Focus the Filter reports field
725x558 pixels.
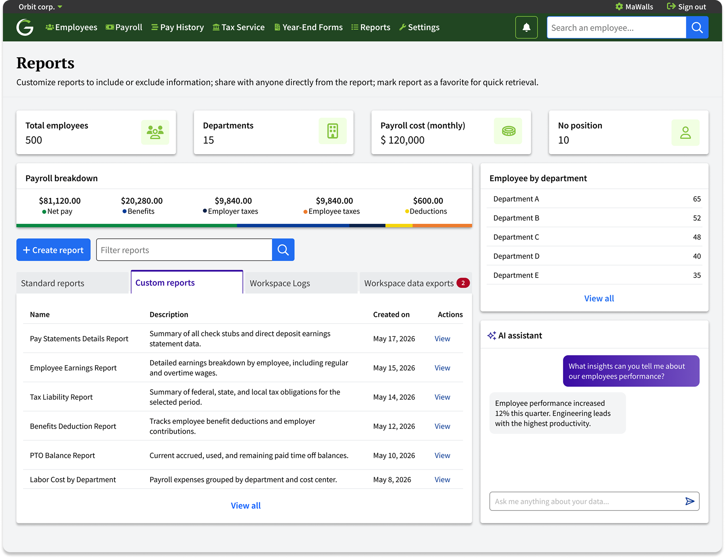(184, 250)
